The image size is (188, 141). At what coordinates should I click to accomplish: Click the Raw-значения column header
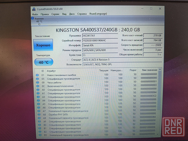[x=149, y=70]
